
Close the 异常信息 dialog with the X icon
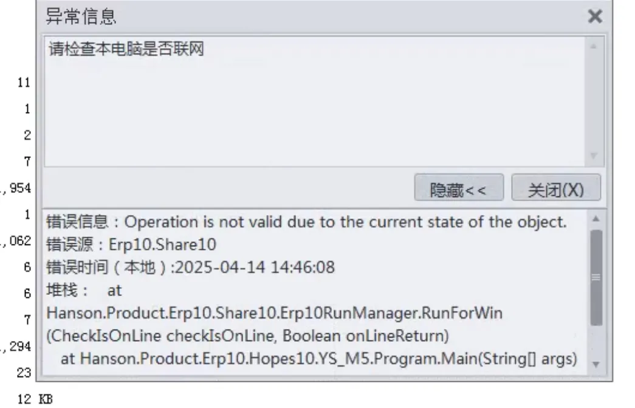[x=596, y=17]
